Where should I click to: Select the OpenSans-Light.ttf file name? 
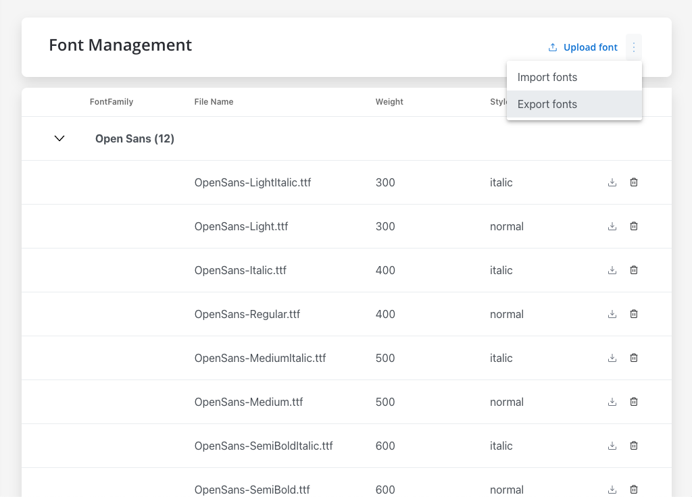coord(241,226)
